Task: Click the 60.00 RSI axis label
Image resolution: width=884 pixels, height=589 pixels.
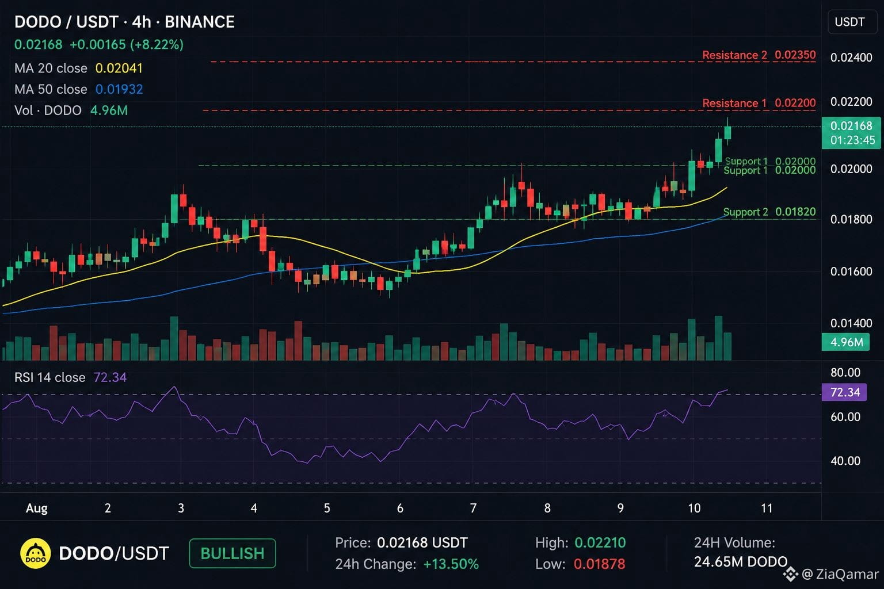Action: click(845, 417)
